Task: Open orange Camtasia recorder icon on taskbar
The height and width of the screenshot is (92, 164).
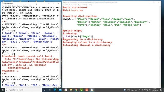Action: pos(87,90)
